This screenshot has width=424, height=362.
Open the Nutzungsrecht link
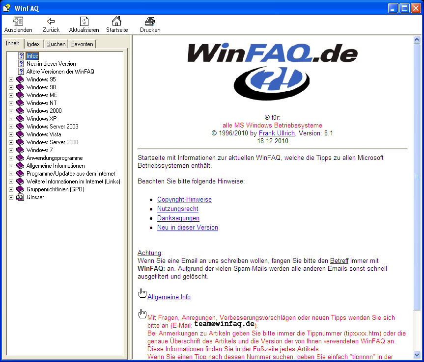[x=178, y=209]
